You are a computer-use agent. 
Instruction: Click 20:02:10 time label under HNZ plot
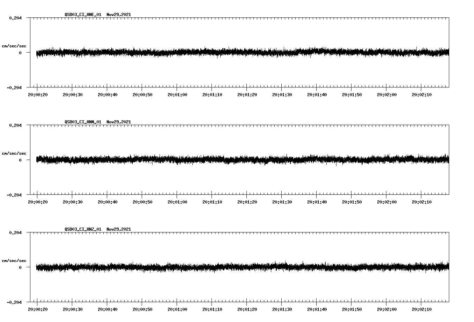point(422,309)
